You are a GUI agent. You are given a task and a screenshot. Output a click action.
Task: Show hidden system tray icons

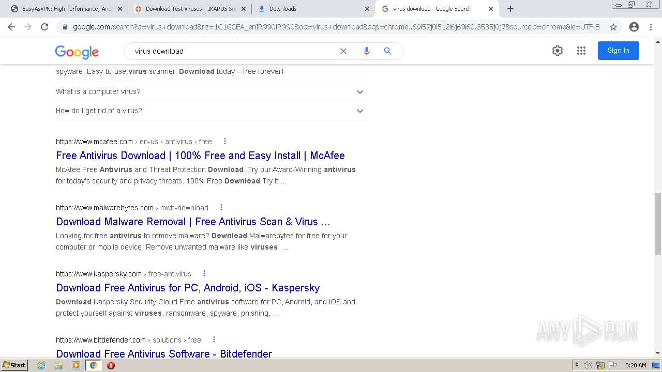coord(577,365)
